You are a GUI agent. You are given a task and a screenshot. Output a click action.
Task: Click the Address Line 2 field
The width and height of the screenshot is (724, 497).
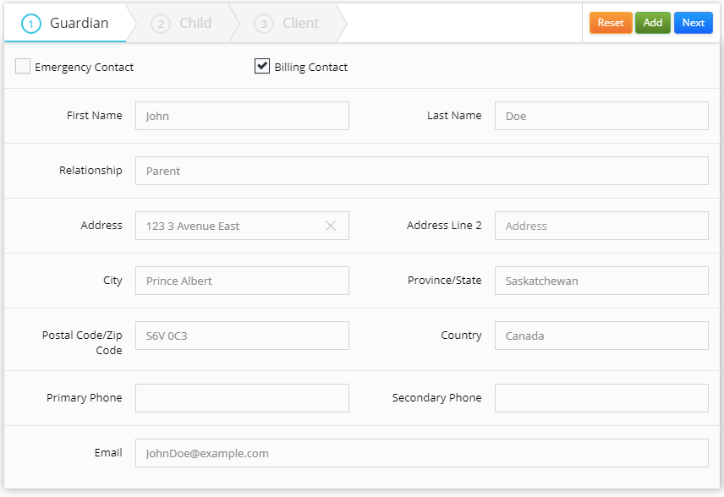(601, 226)
